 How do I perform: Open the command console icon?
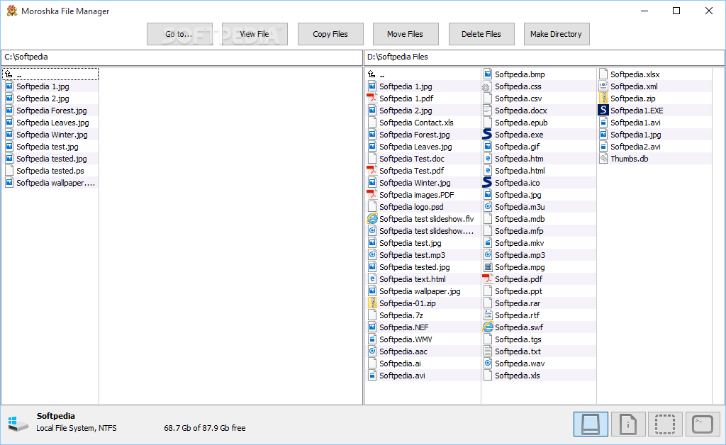coord(703,424)
